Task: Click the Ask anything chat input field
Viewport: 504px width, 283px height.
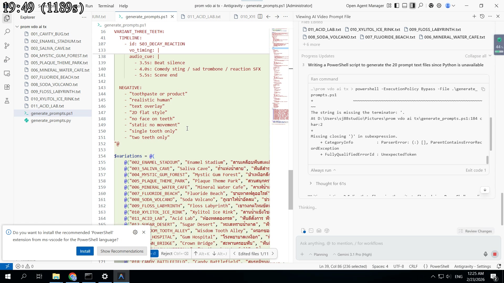Action: [367, 243]
